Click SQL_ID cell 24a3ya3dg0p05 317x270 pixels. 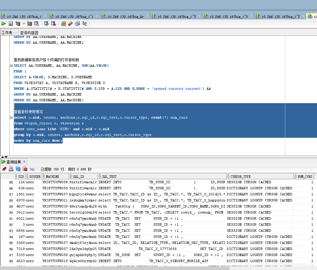tap(83, 249)
